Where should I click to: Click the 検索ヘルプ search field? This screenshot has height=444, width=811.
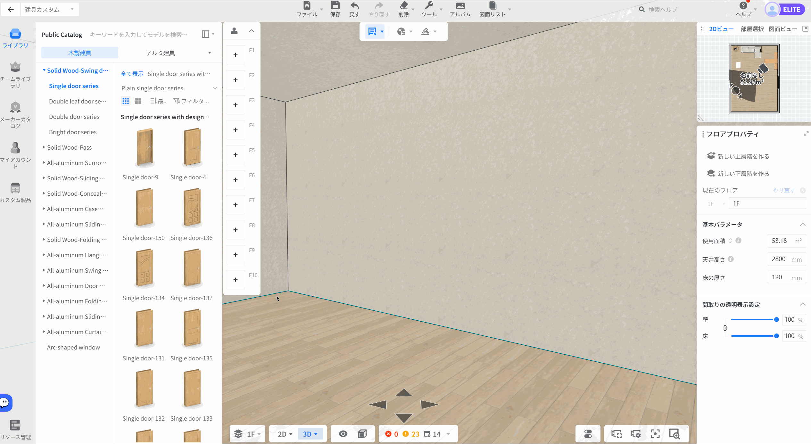[663, 10]
